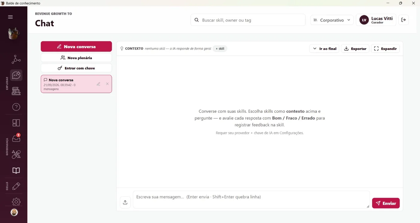
Task: Select the Chat icon in the sidebar
Action: (16, 75)
